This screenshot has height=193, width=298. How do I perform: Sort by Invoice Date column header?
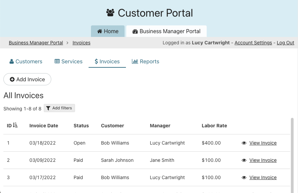(x=44, y=126)
